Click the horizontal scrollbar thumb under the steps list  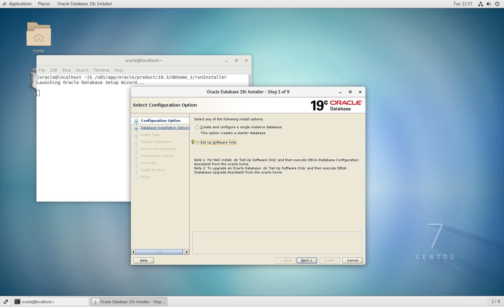point(159,252)
